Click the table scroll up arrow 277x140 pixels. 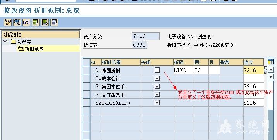coord(270,70)
